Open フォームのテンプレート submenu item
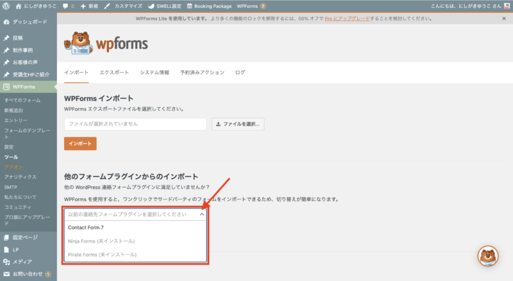This screenshot has width=513, height=281. (27, 133)
